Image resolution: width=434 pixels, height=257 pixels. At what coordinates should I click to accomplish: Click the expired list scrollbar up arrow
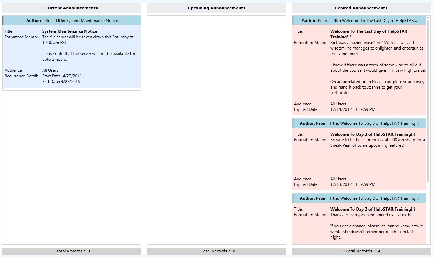428,18
